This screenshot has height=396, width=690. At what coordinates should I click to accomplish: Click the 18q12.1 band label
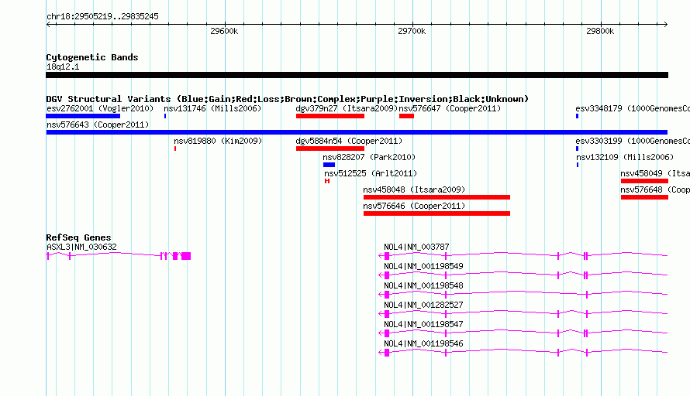63,67
